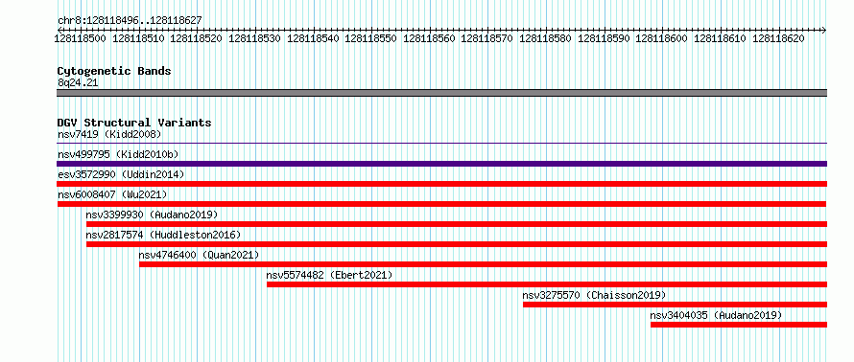Click ruler position 128118580
Image resolution: width=854 pixels, height=362 pixels.
pos(546,38)
